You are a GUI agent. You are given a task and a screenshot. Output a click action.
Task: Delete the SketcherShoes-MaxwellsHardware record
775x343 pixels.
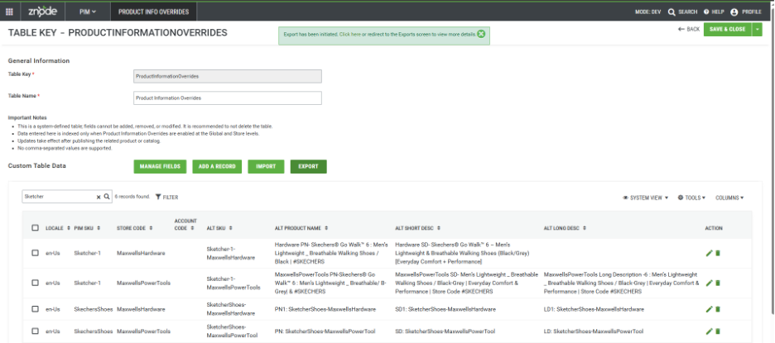718,309
